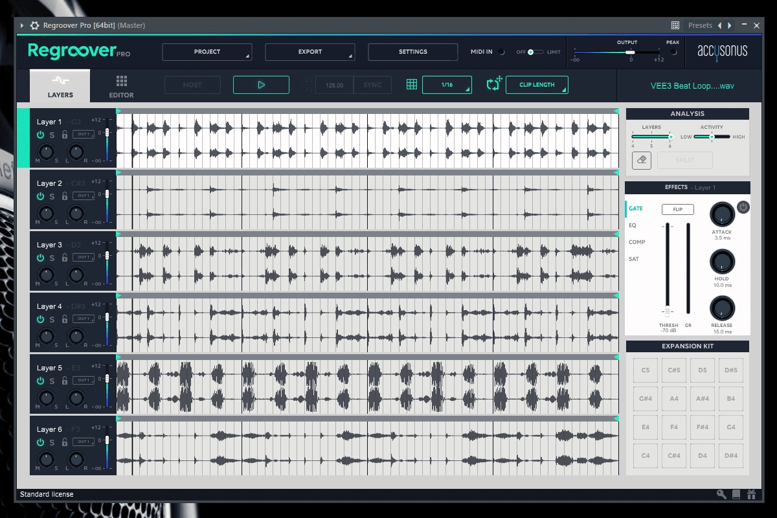
Task: Solo Layer 4 with the S icon
Action: pyautogui.click(x=52, y=319)
